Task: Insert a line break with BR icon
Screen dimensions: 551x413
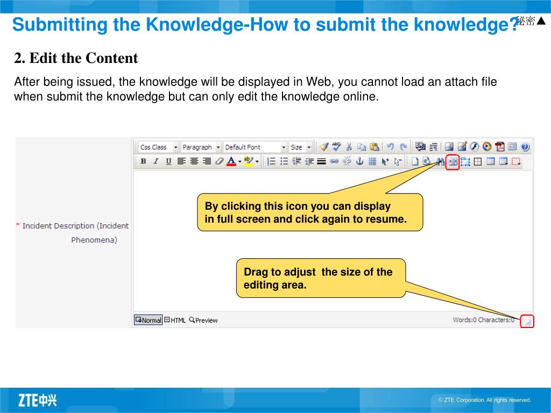Action: (420, 146)
